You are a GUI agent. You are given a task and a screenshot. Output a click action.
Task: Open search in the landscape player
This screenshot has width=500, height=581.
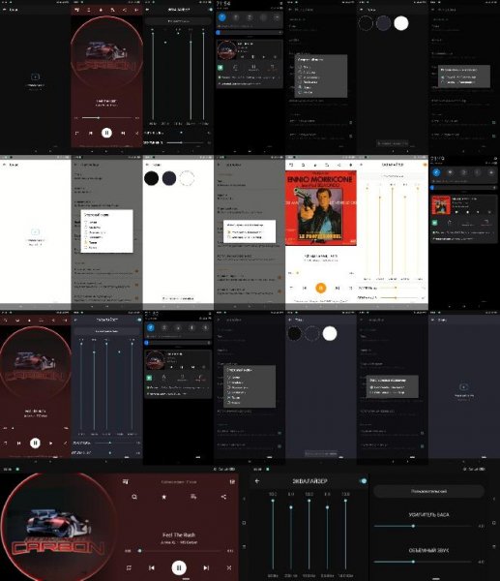(x=134, y=497)
